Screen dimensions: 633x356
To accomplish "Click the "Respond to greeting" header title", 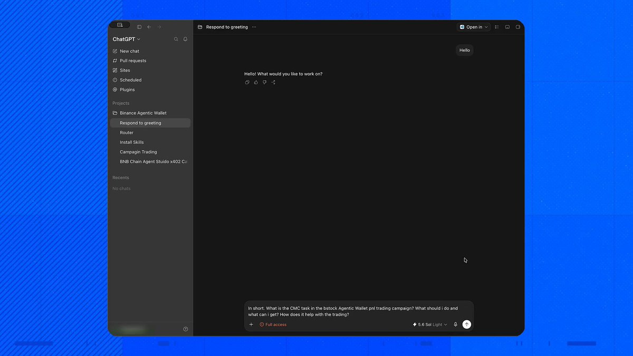I will pyautogui.click(x=227, y=27).
